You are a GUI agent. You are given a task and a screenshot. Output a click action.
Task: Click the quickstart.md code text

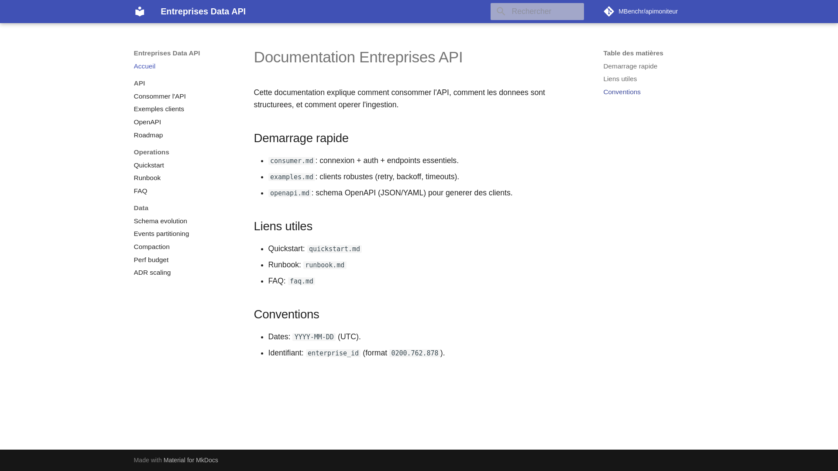click(x=334, y=249)
